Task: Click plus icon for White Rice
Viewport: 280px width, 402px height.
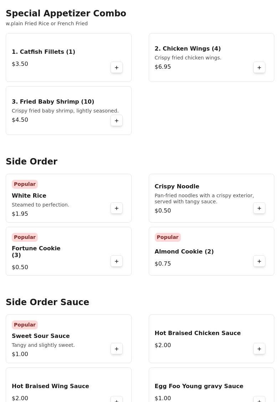Action: pos(117,208)
